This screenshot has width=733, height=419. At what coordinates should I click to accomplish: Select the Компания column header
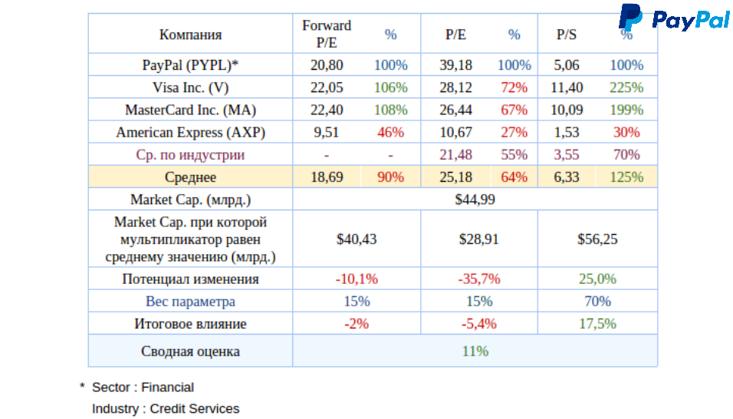pyautogui.click(x=190, y=35)
